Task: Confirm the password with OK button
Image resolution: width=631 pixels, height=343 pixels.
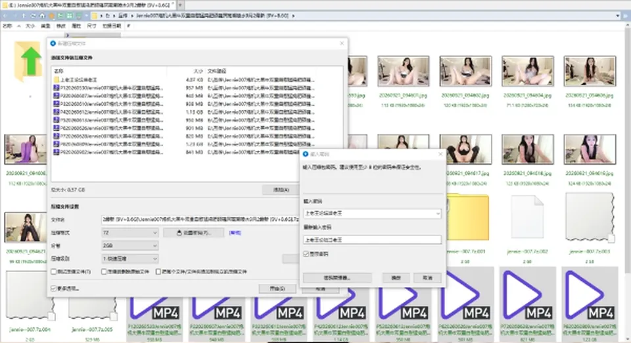Action: [396, 278]
